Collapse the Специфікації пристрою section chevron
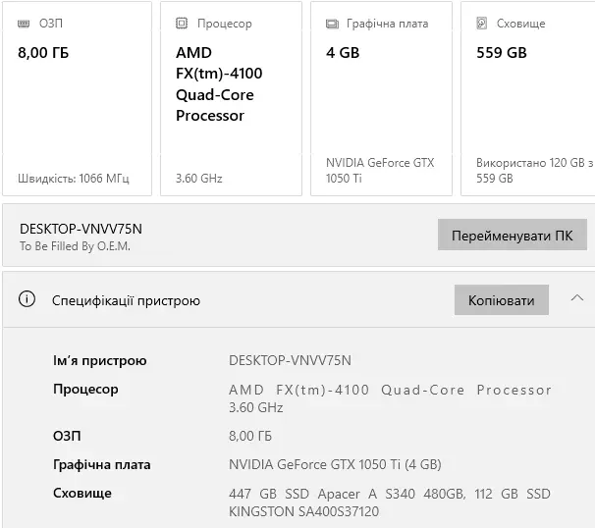Image resolution: width=595 pixels, height=528 pixels. [577, 299]
